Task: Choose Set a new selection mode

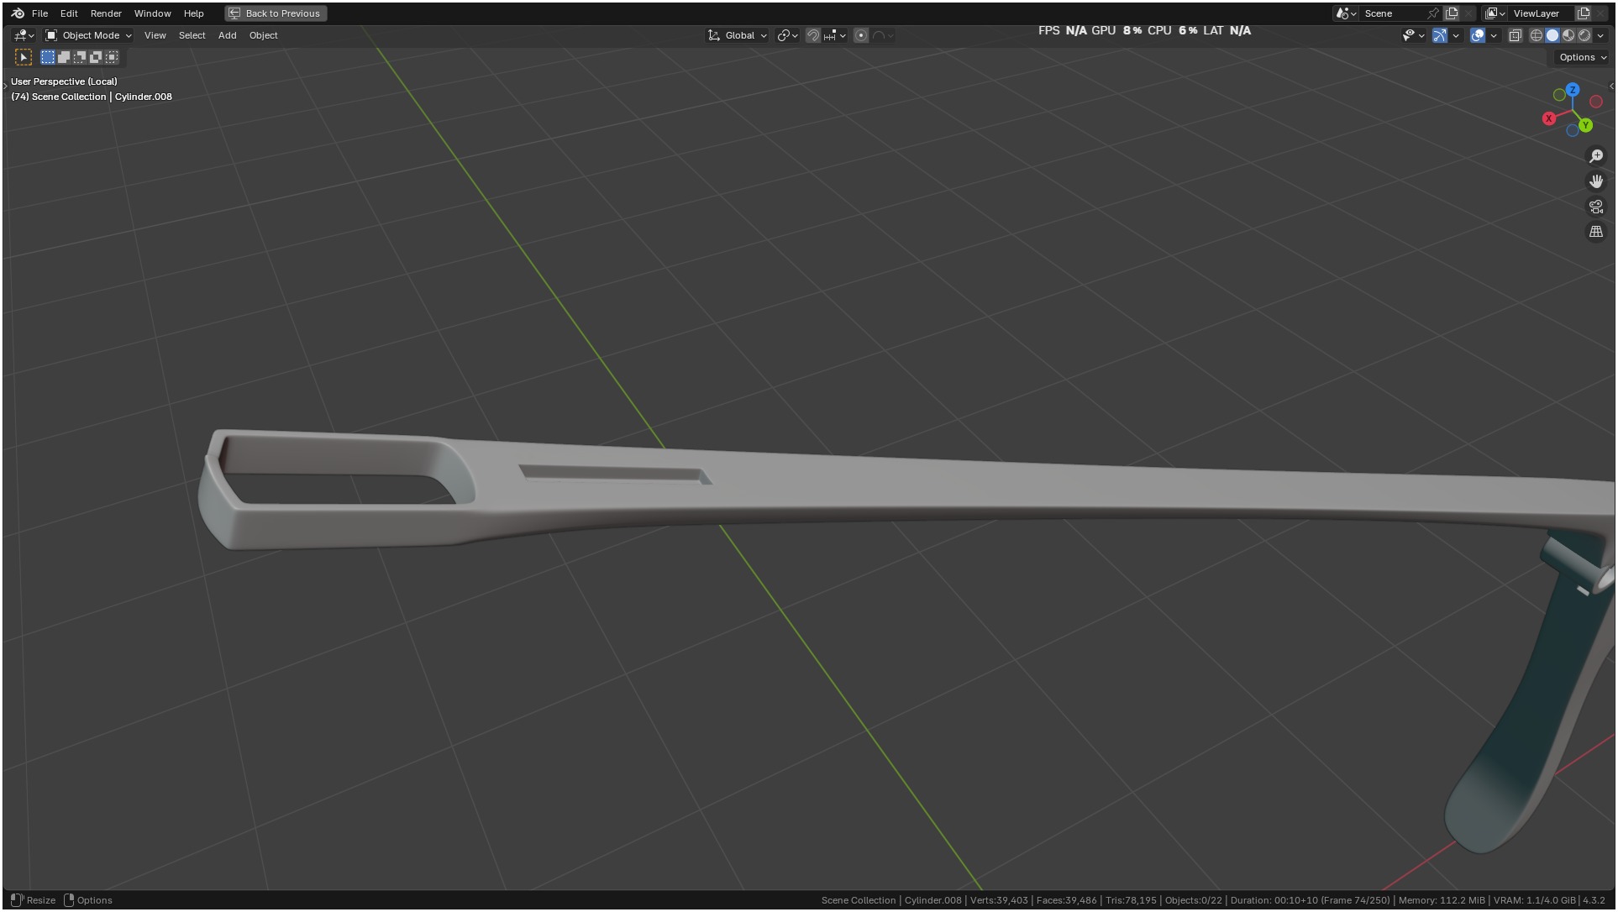Action: coord(48,57)
